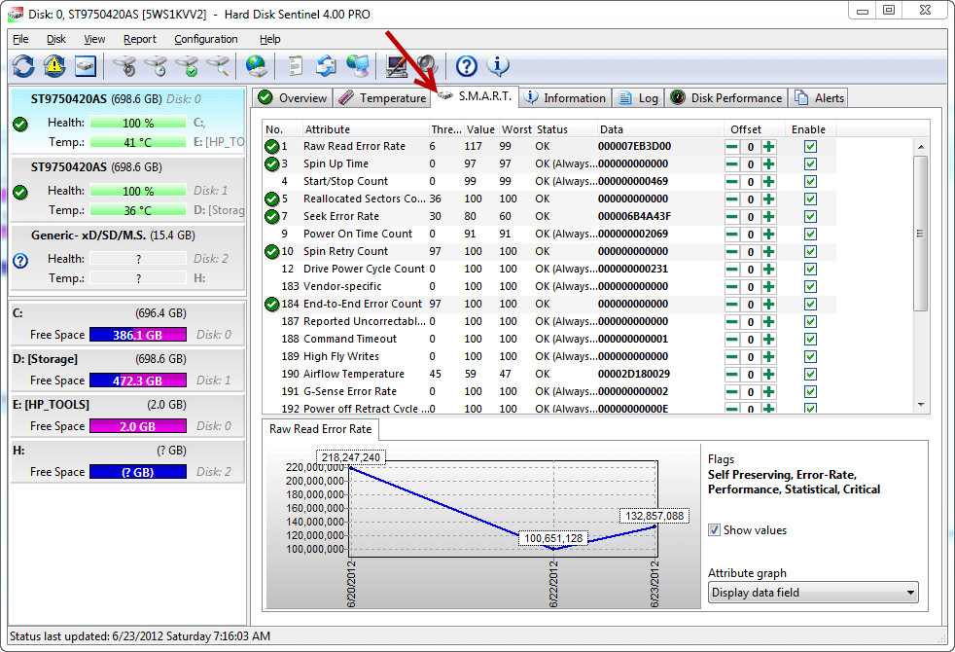Open the Disk menu
The width and height of the screenshot is (955, 652).
pyautogui.click(x=56, y=39)
